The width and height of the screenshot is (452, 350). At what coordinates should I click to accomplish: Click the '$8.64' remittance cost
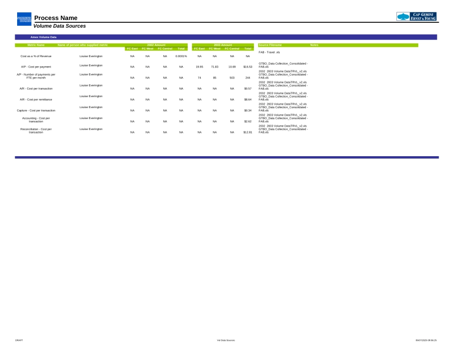[248, 100]
